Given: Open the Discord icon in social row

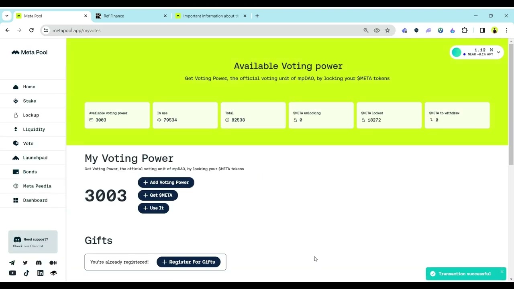Looking at the screenshot, I should coord(39,263).
